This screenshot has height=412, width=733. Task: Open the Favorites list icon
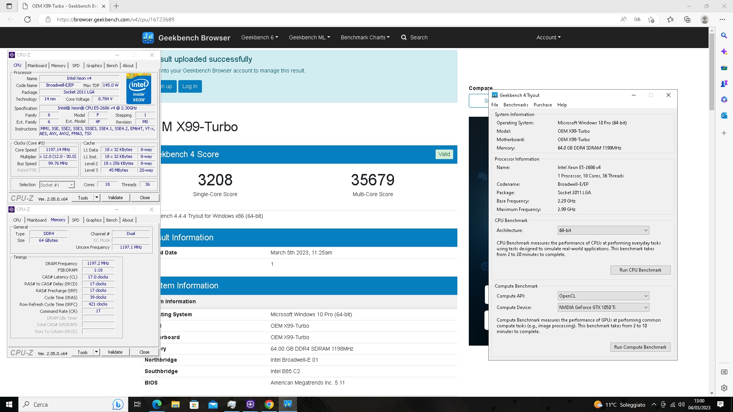pyautogui.click(x=670, y=19)
